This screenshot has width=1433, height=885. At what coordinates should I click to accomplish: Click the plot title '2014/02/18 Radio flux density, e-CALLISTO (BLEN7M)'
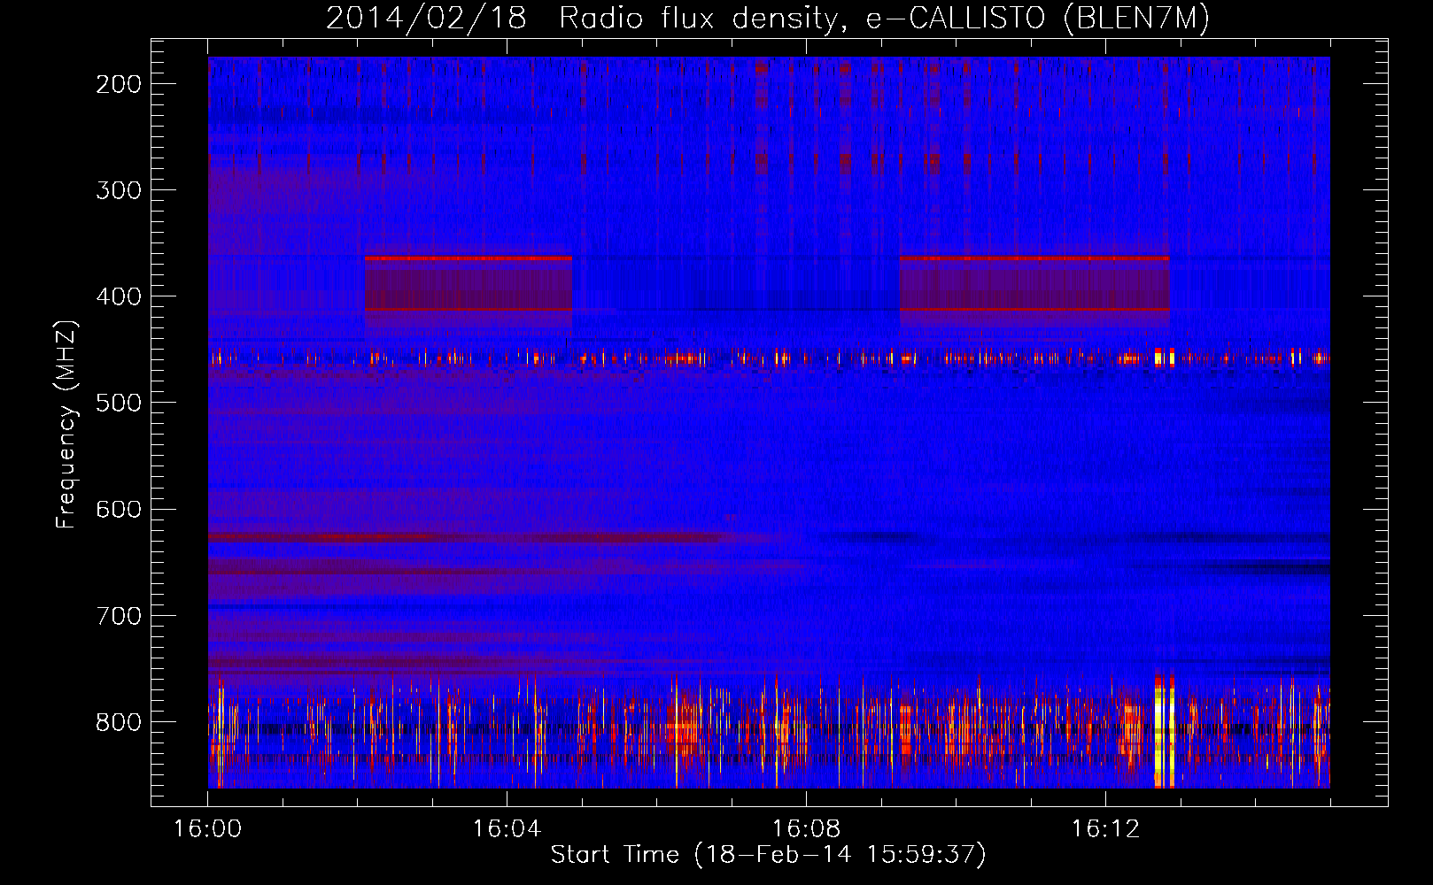pos(768,19)
